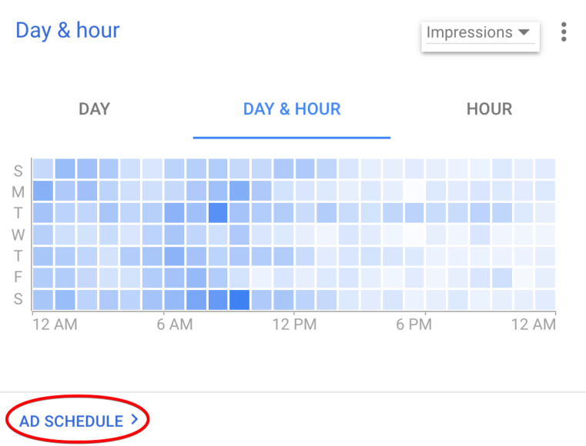
Task: Select the darkest Tuesday heatmap cell
Action: 217,213
